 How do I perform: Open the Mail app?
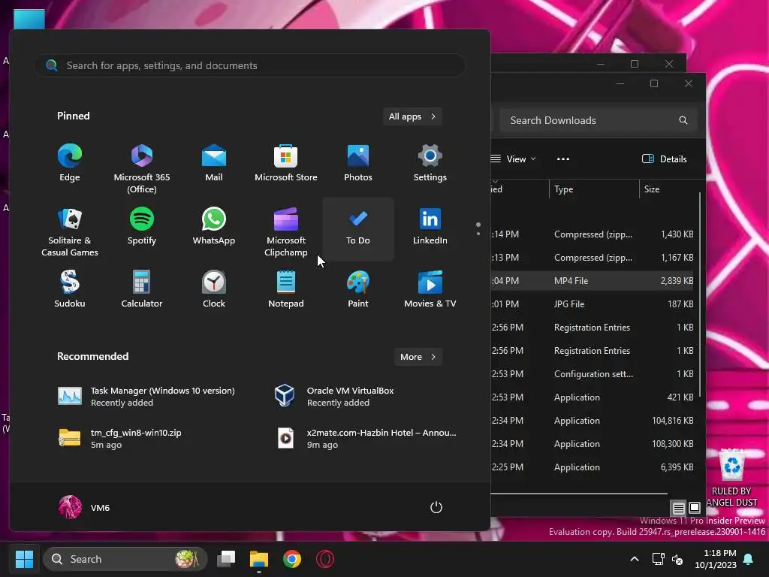click(214, 163)
